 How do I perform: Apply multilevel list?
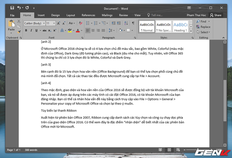[x=104, y=23]
